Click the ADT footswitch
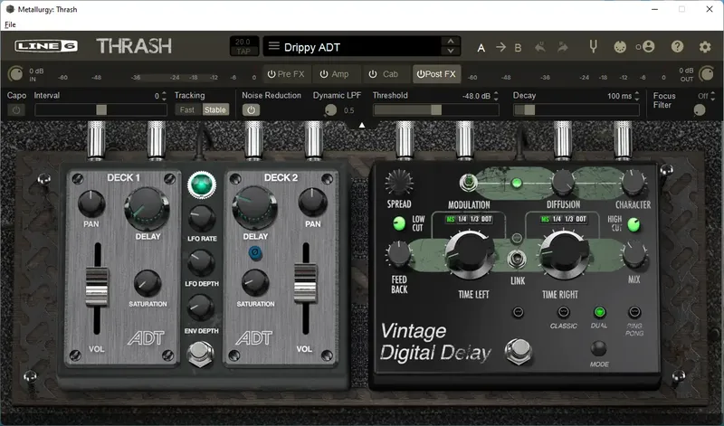724x426 pixels. click(200, 354)
